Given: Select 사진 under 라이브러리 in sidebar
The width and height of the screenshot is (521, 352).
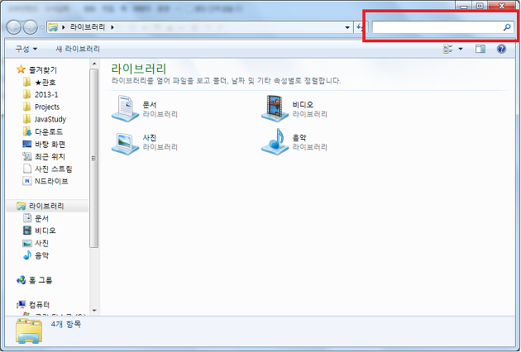Looking at the screenshot, I should 42,243.
